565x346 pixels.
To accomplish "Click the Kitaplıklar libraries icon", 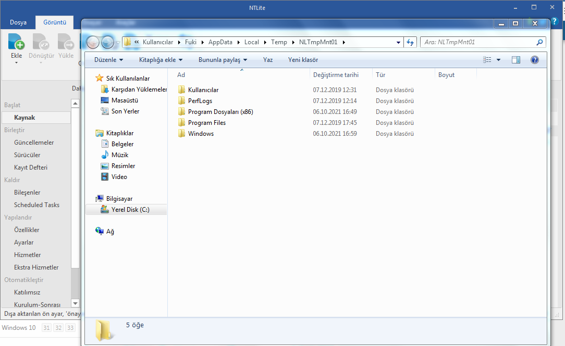I will pyautogui.click(x=100, y=133).
